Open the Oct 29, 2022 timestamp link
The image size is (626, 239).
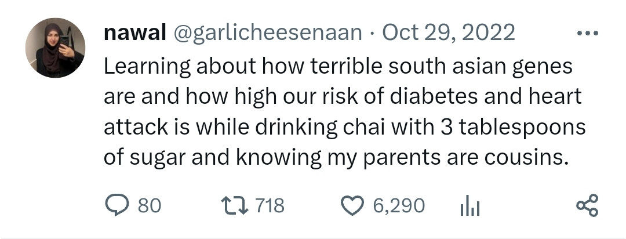tap(449, 33)
